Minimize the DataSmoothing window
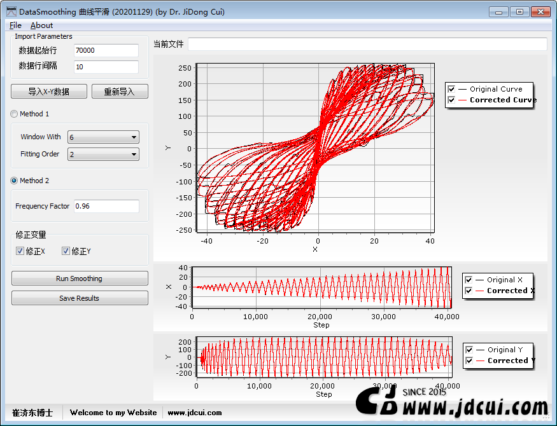557x426 pixels. pos(498,12)
